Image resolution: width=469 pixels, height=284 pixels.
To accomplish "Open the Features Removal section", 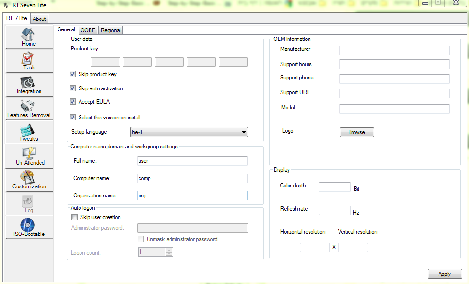I will 29,109.
